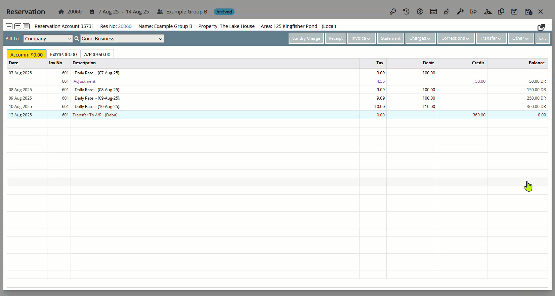
Task: Expand the Invoice dropdown button
Action: click(361, 38)
